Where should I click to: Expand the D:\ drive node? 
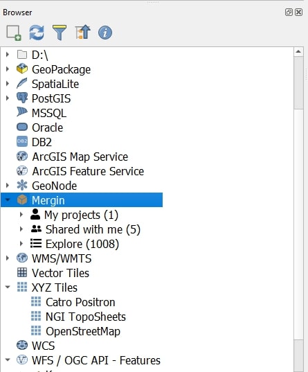(x=8, y=55)
